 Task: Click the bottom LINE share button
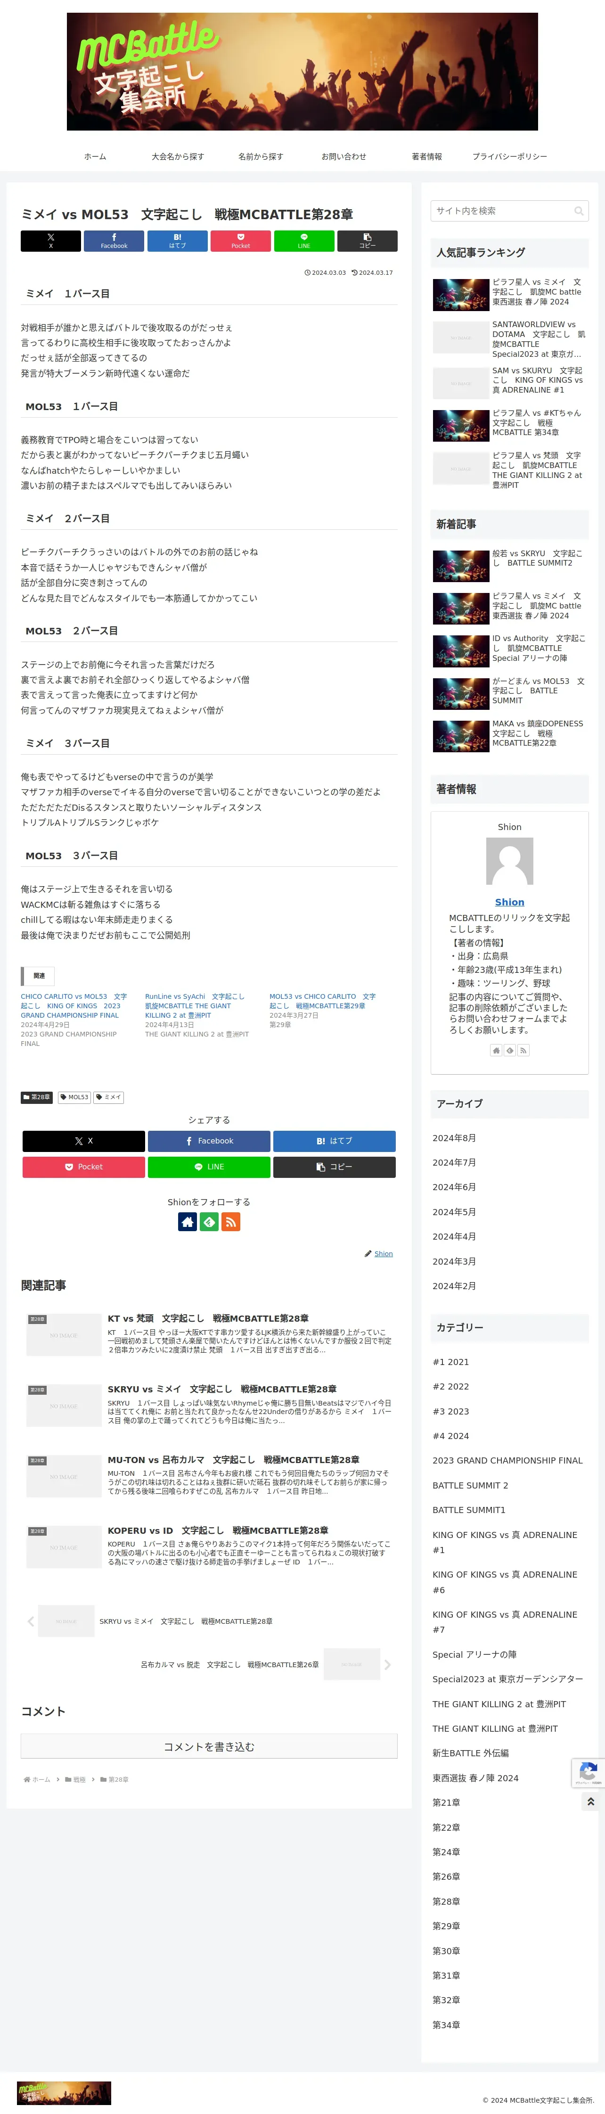coord(209,1166)
